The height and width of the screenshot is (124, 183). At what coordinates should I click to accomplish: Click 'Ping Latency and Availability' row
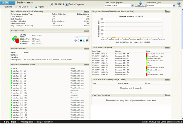[x=50, y=26]
